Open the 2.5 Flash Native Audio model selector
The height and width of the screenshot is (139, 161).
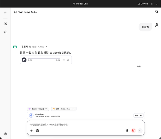(25, 12)
